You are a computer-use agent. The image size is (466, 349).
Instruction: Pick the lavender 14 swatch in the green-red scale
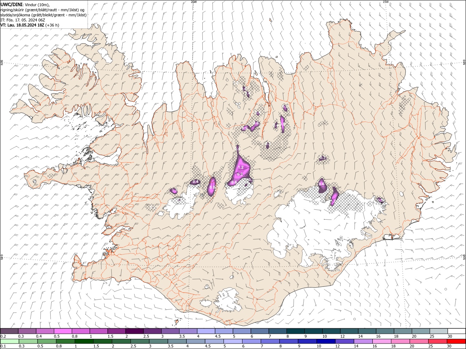(x=363, y=341)
